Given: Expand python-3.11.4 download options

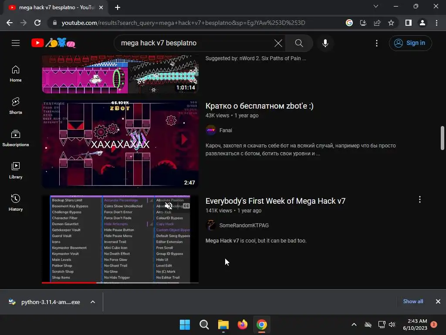Looking at the screenshot, I should 93,302.
